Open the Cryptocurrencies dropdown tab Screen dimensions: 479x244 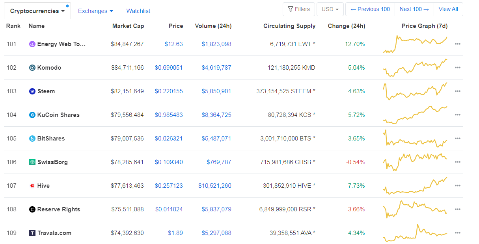(37, 11)
